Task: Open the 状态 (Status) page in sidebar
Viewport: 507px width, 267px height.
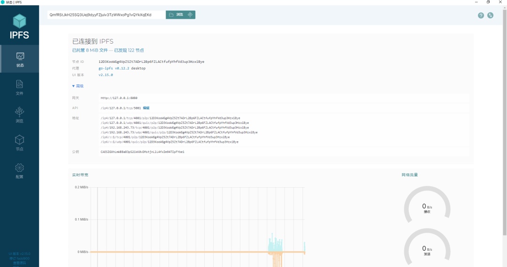Action: point(19,59)
